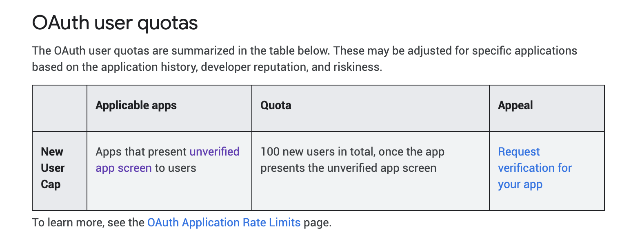
Task: Click the empty top-left table header cell
Action: [60, 108]
